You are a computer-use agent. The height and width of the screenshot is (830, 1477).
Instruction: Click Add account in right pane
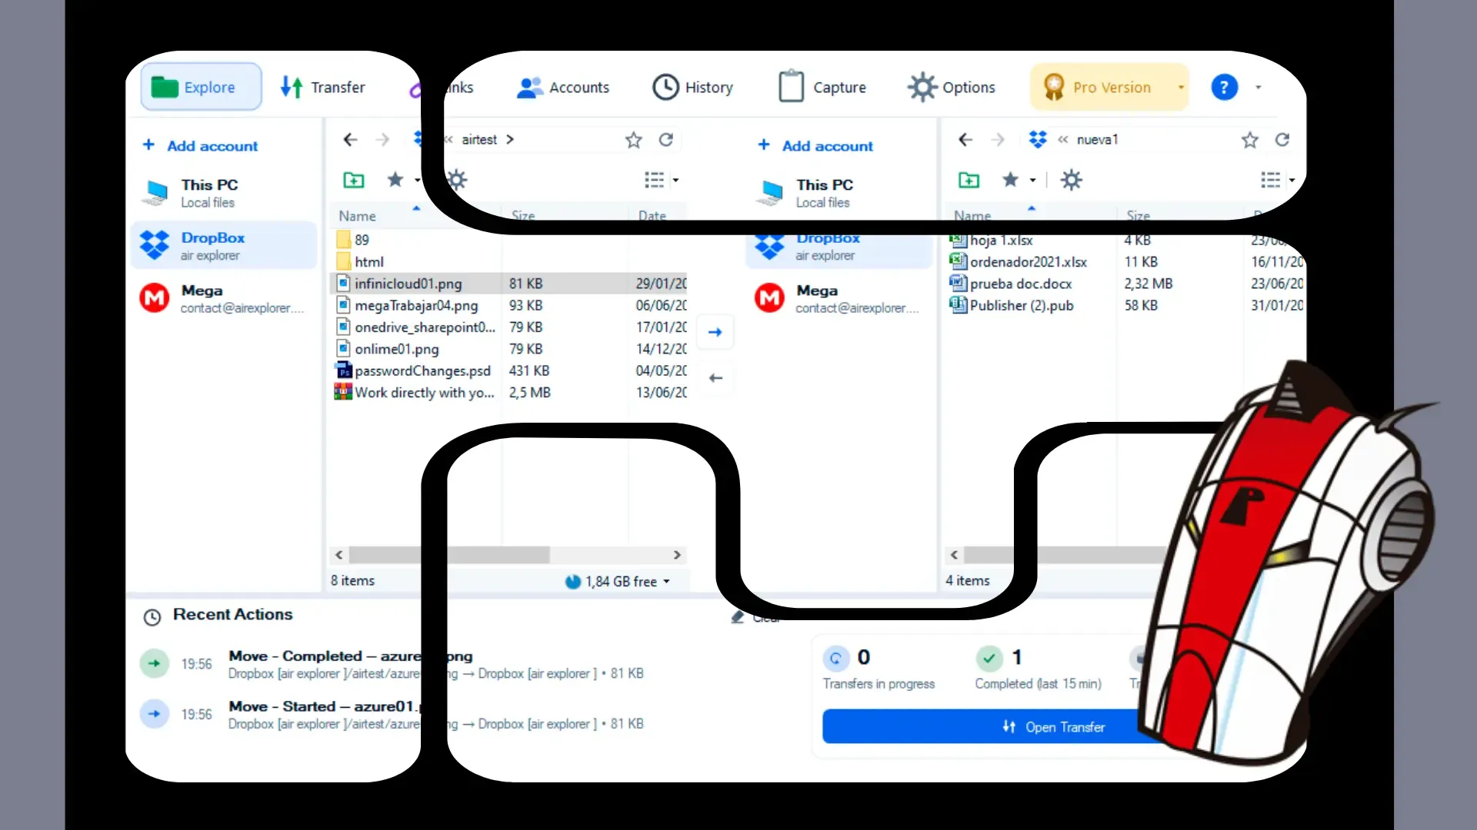(x=816, y=146)
